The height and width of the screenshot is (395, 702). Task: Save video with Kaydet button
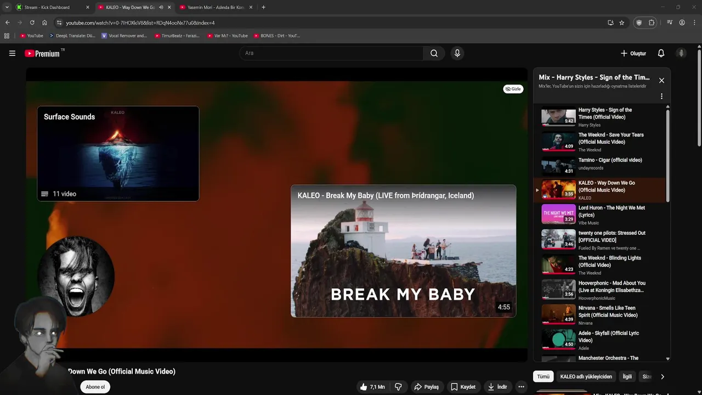pos(463,387)
